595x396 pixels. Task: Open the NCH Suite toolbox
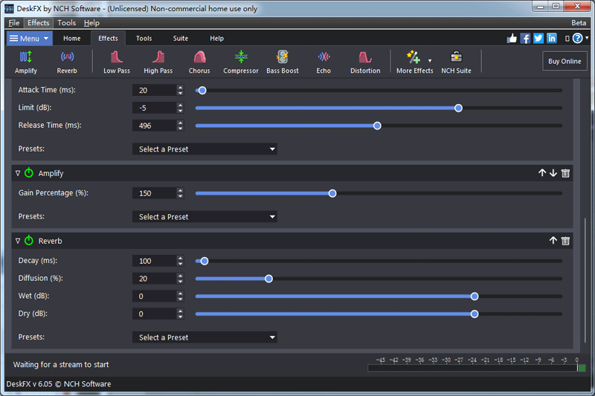tap(456, 62)
